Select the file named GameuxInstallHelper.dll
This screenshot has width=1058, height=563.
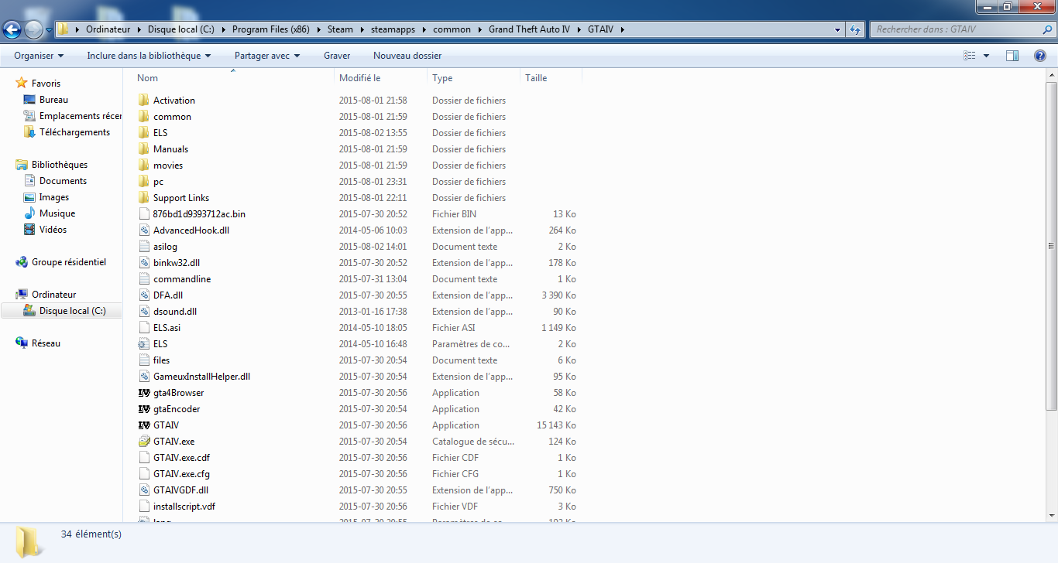[x=201, y=377]
